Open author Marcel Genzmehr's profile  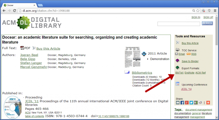tap(34, 67)
